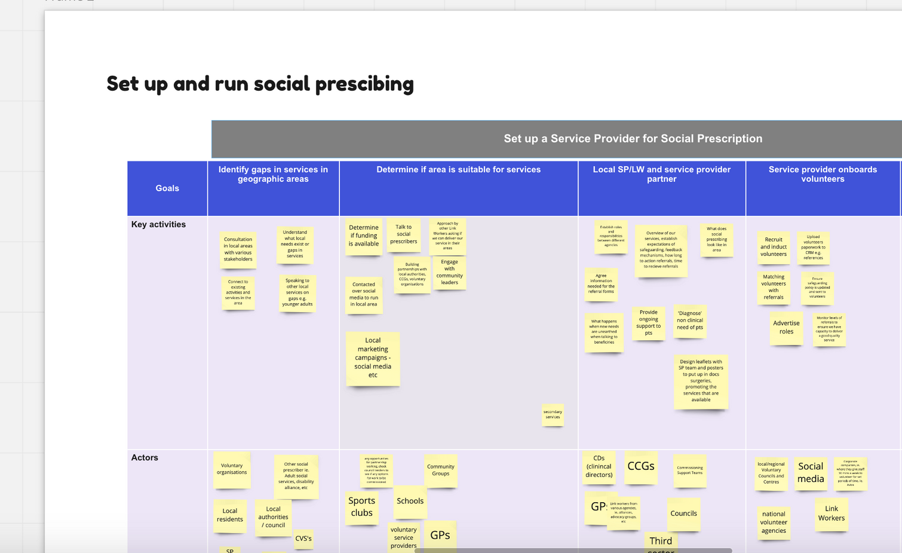Click the 'Upload volunteers paperwork to CRM' note
The height and width of the screenshot is (553, 902).
[813, 247]
